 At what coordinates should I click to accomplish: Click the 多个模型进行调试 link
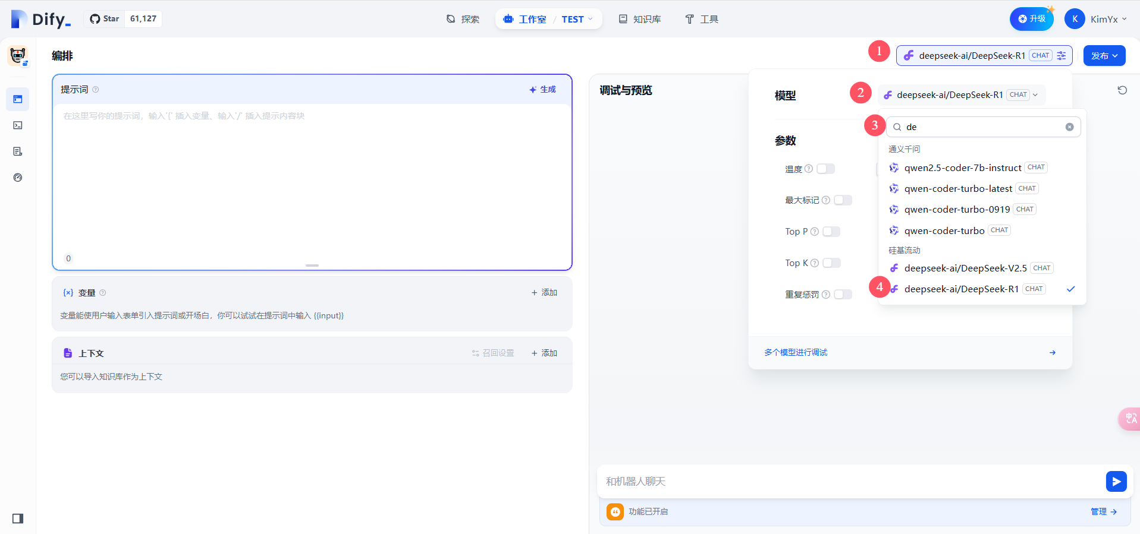(796, 353)
